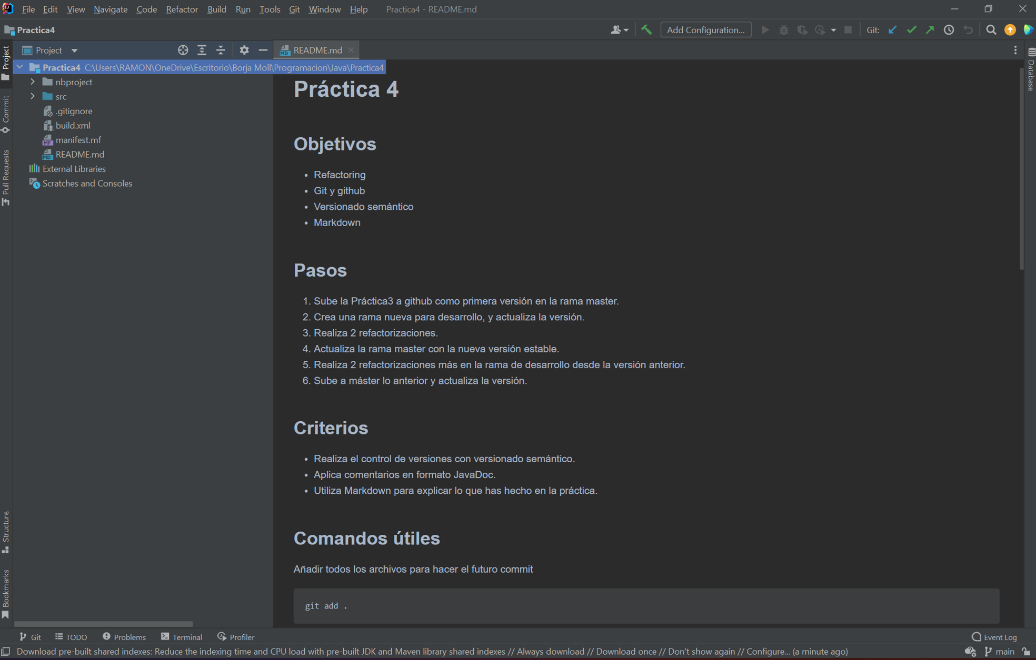1036x660 pixels.
Task: Select the Commit checkmark icon in Git toolbar
Action: (911, 30)
